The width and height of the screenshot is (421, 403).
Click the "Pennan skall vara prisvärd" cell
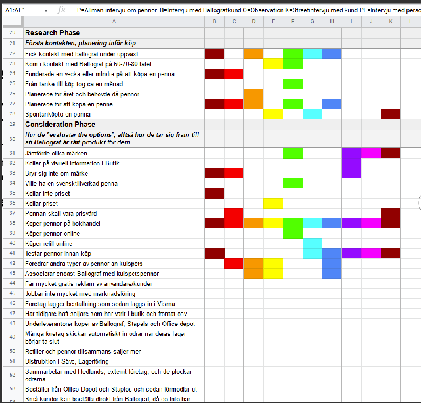tap(114, 214)
